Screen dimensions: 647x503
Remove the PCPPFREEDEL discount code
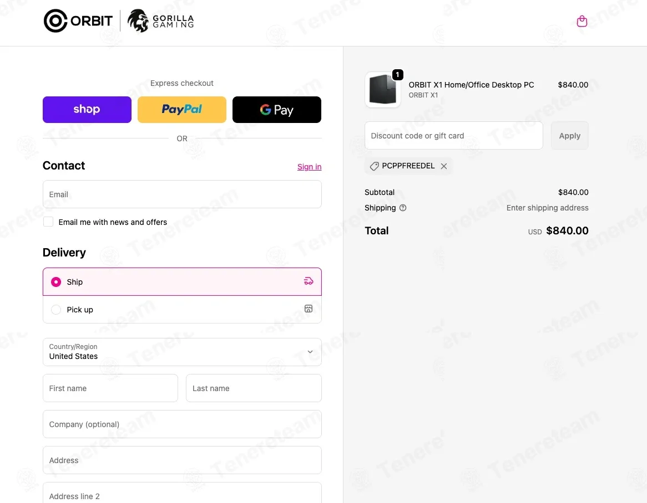pos(444,166)
